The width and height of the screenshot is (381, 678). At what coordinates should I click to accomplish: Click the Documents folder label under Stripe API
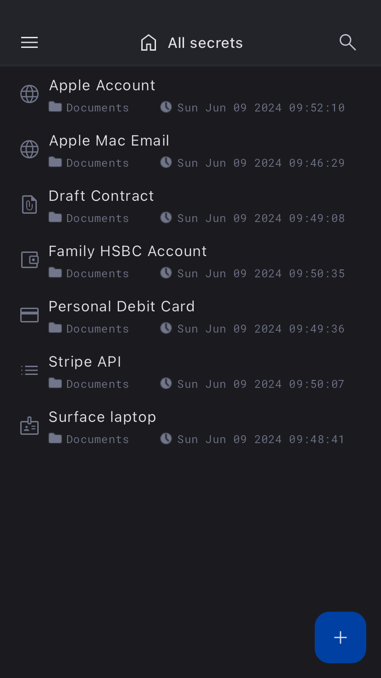97,384
